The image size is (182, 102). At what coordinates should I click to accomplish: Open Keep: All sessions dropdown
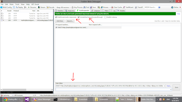pos(63,7)
